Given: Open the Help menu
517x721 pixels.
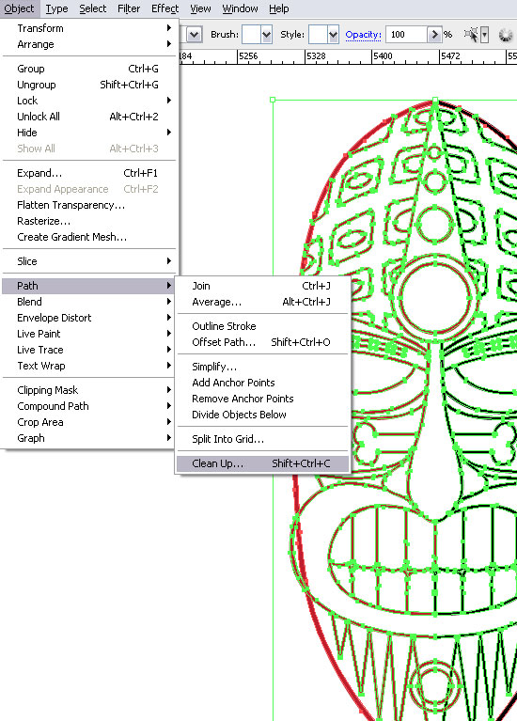Looking at the screenshot, I should point(279,8).
